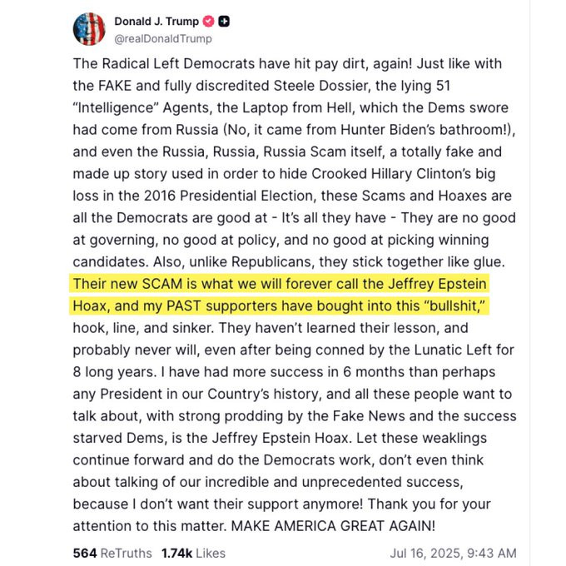
Task: Click the black plus badge icon
Action: (x=223, y=21)
